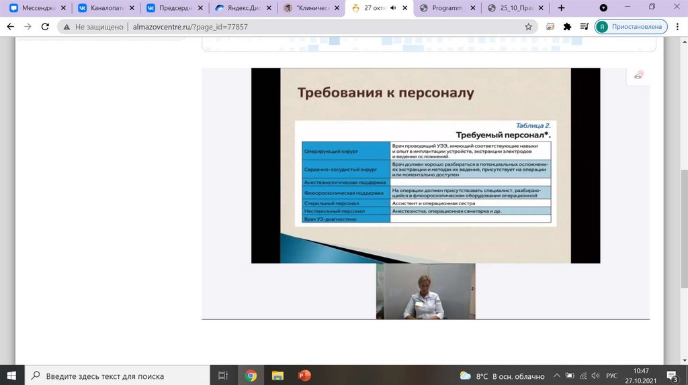The height and width of the screenshot is (385, 688).
Task: Open the tab search dropdown circle
Action: point(603,8)
